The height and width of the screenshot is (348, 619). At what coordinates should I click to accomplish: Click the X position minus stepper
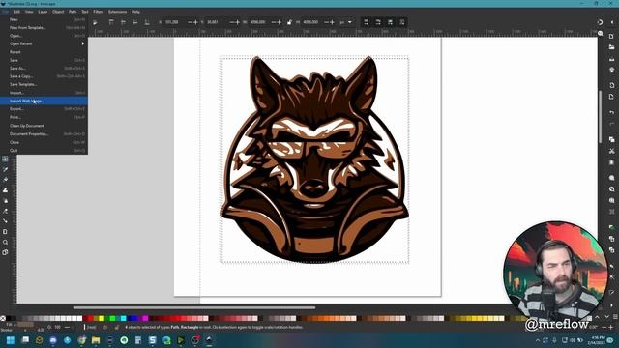pos(190,22)
